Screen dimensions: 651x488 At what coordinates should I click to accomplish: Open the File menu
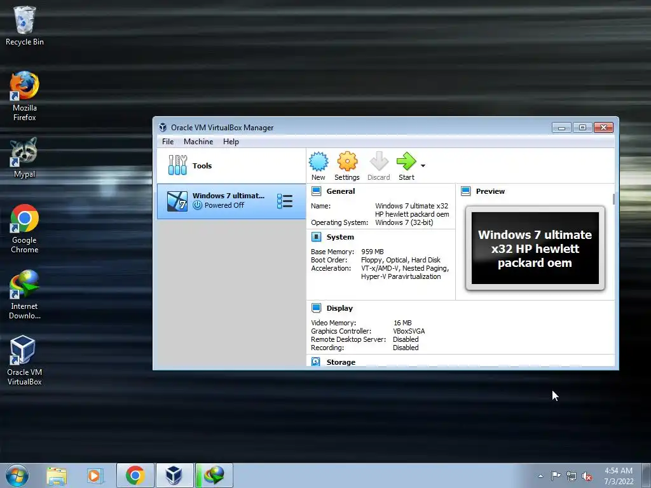(x=168, y=142)
